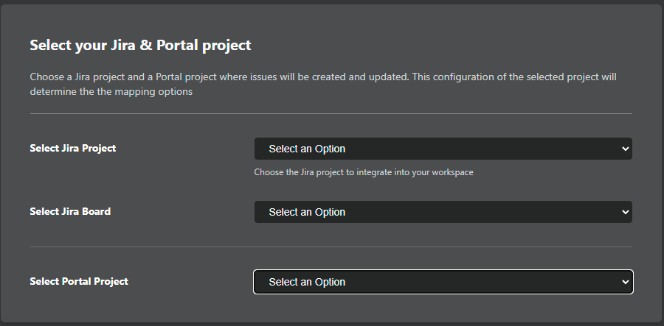Screen dimensions: 664x326
Task: Click the word 'workspace' in the helper text
Action: pyautogui.click(x=452, y=172)
